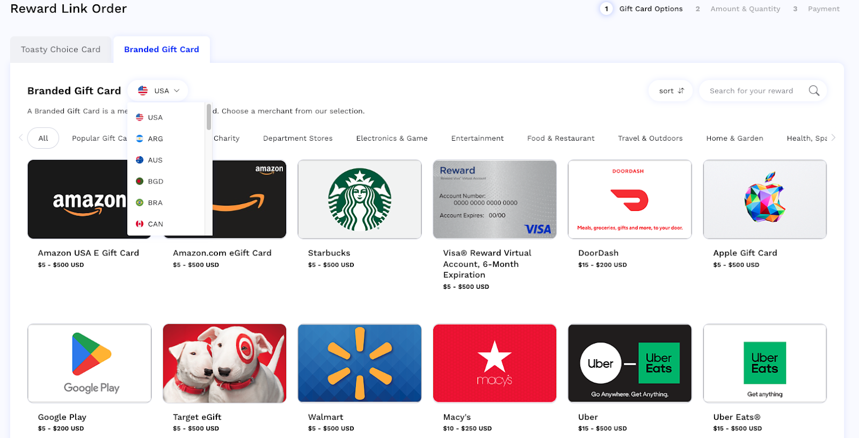Choose ARG from the country list

click(155, 138)
